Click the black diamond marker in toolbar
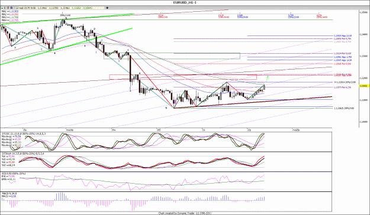 tap(107, 8)
